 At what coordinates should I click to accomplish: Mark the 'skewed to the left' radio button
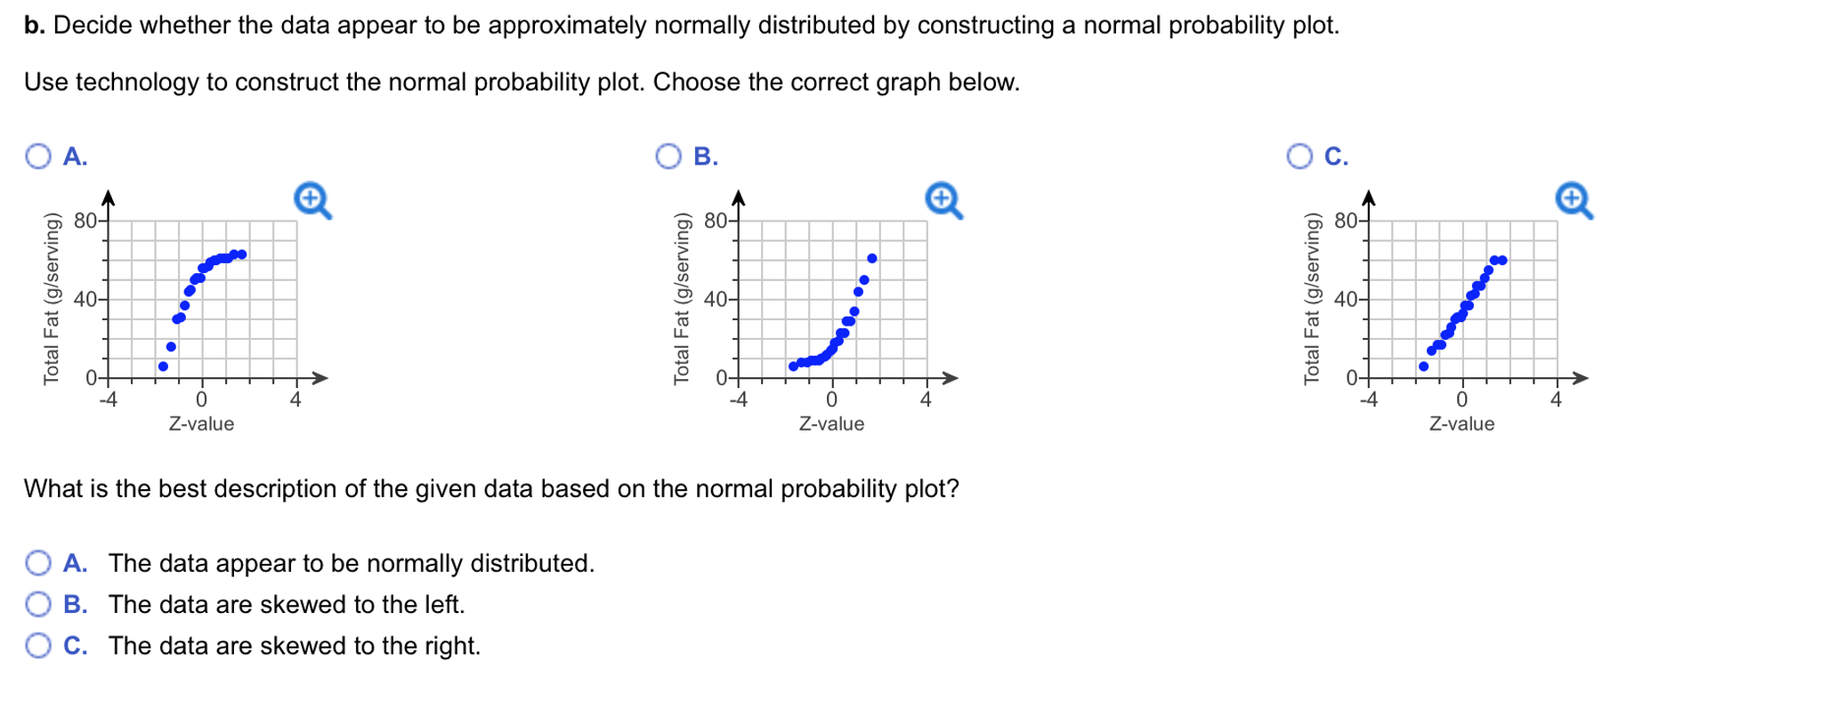tap(38, 605)
